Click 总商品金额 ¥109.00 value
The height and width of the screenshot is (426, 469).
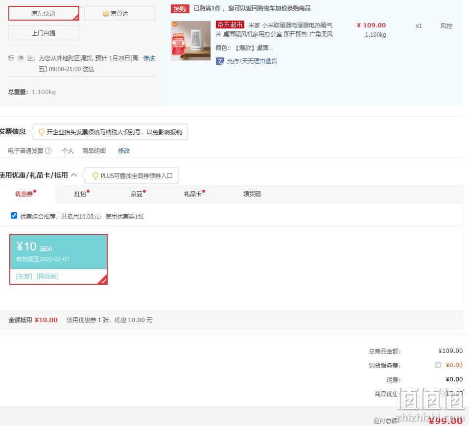[450, 351]
